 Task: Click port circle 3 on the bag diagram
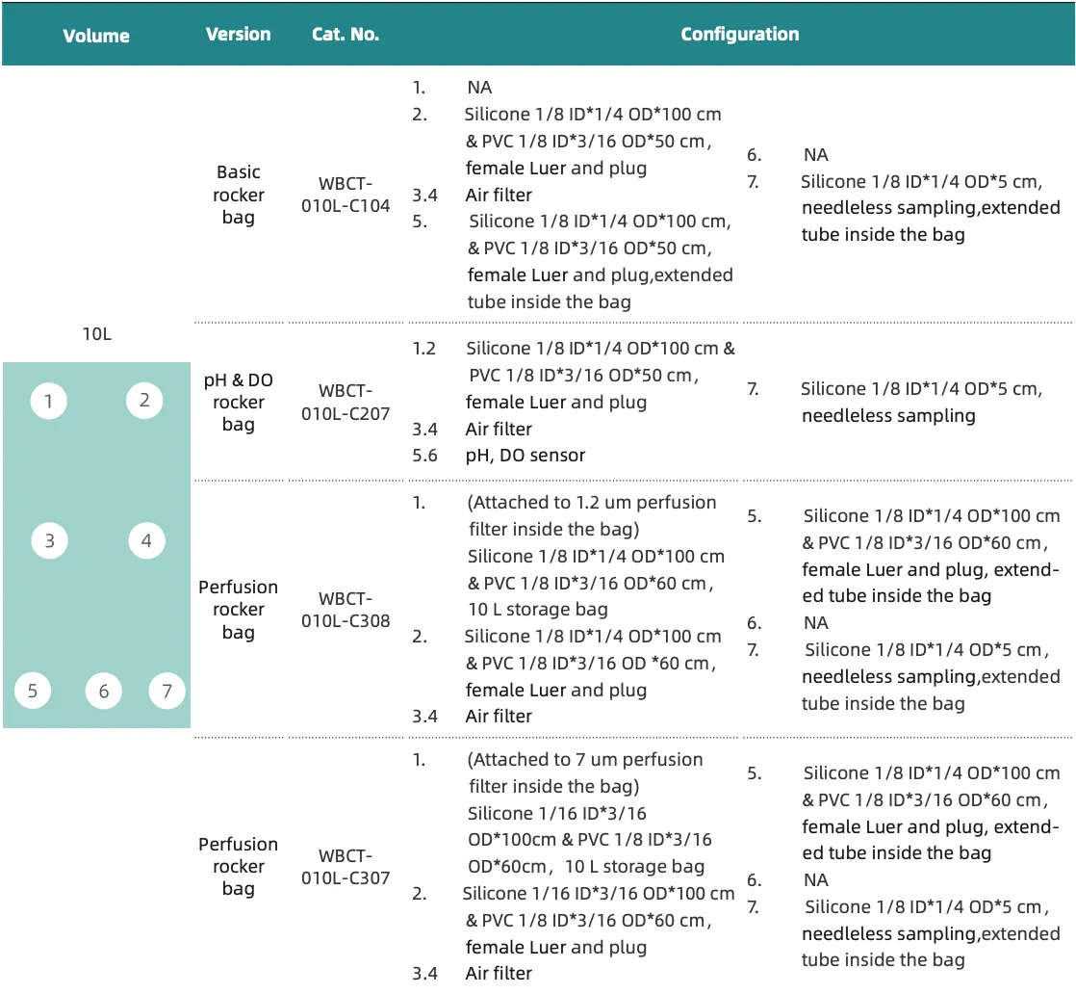(x=49, y=540)
